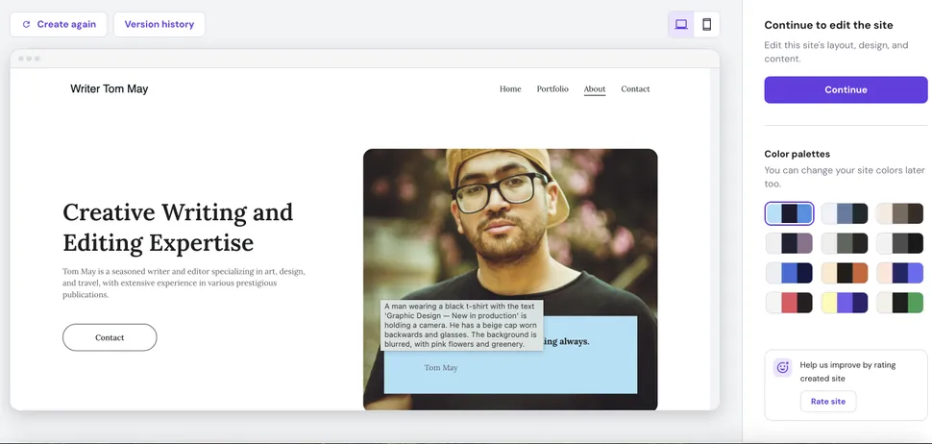Select the light blue and navy palette
The width and height of the screenshot is (932, 444).
(x=789, y=213)
